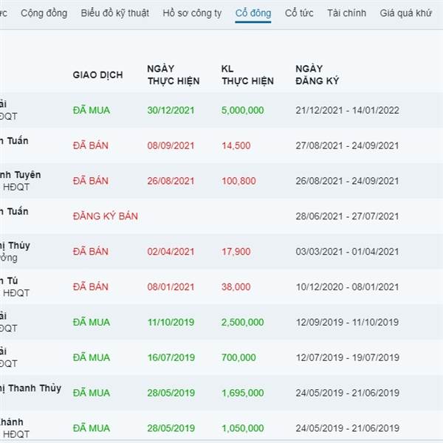Viewport: 443px width, 443px height.
Task: Click the date 26/08/2021
Action: (x=171, y=181)
